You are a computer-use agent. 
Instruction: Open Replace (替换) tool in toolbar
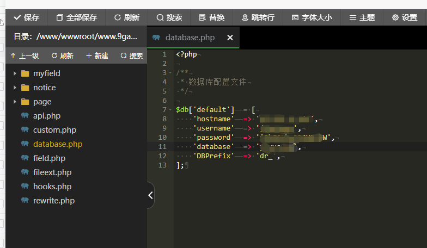click(x=211, y=17)
